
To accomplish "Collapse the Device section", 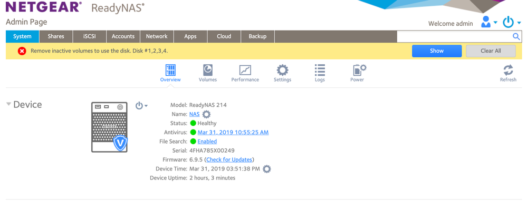I will (9, 104).
